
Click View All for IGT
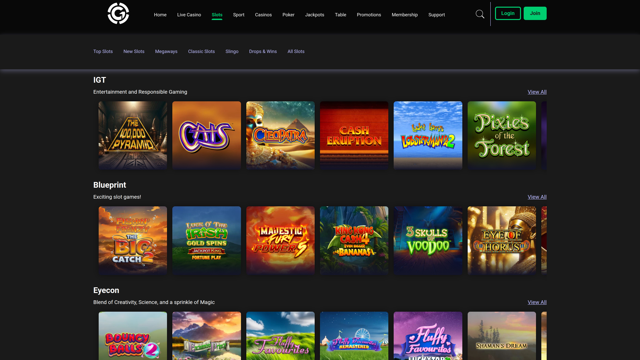click(x=537, y=92)
